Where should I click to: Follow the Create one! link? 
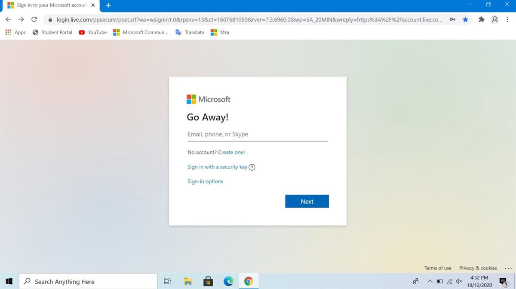click(231, 152)
